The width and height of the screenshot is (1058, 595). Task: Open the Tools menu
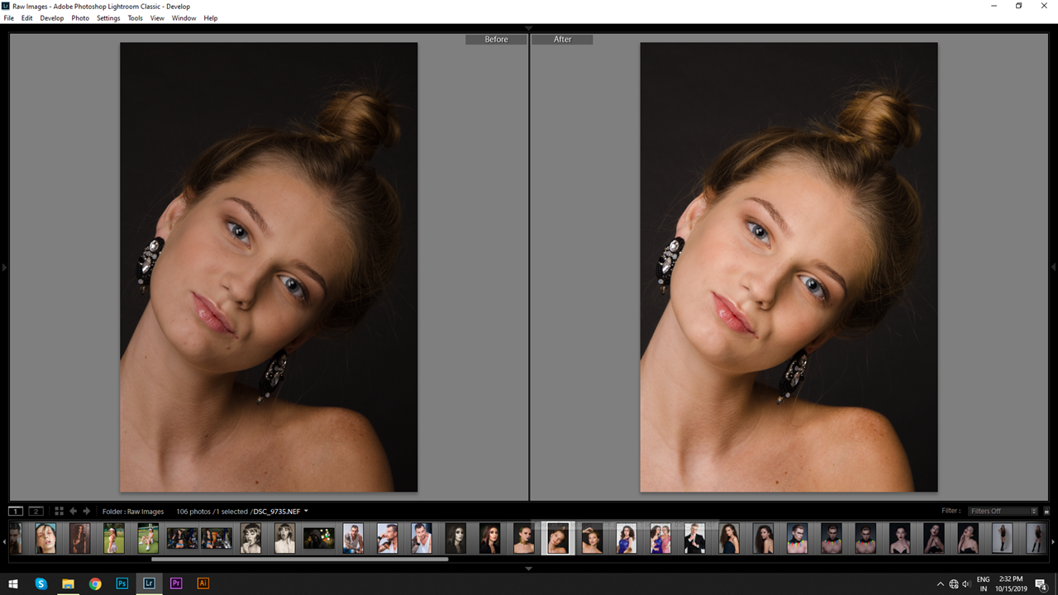point(136,18)
